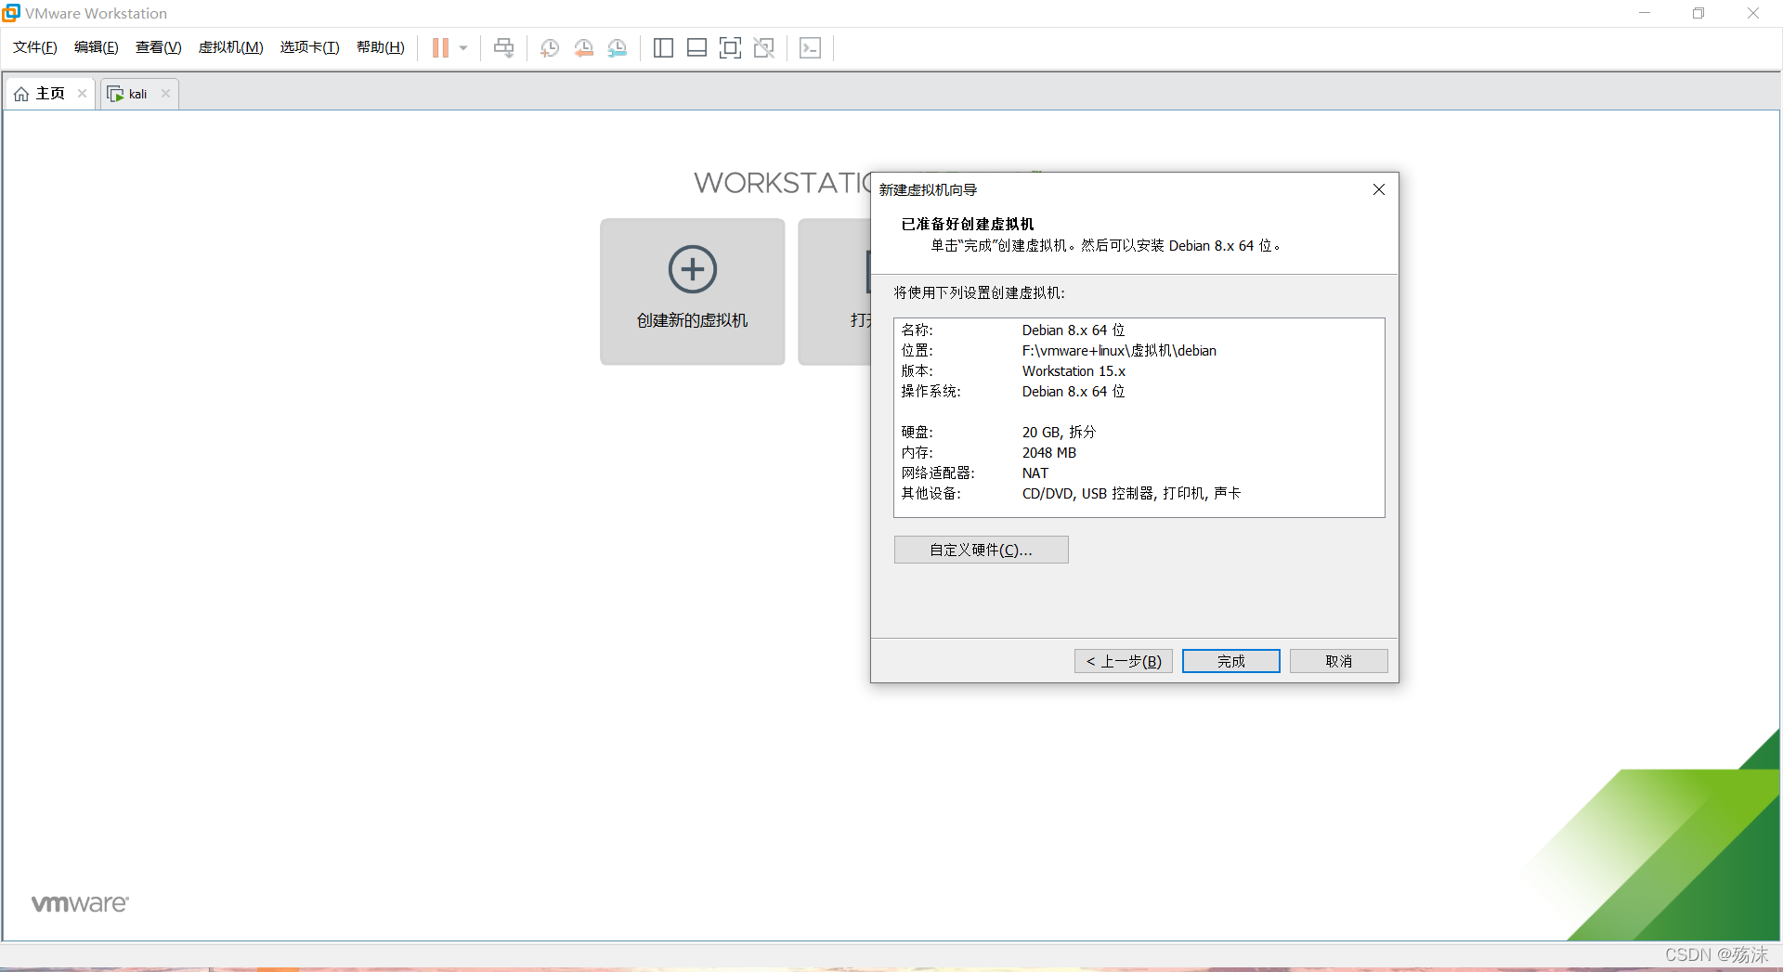Click 创建新的虚拟机 tile

pyautogui.click(x=692, y=292)
